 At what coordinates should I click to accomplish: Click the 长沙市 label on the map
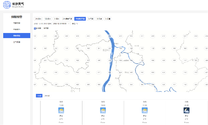pyautogui.click(x=106, y=50)
